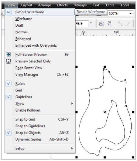
Task: Enable Dynamic Guides
Action: pyautogui.click(x=40, y=139)
